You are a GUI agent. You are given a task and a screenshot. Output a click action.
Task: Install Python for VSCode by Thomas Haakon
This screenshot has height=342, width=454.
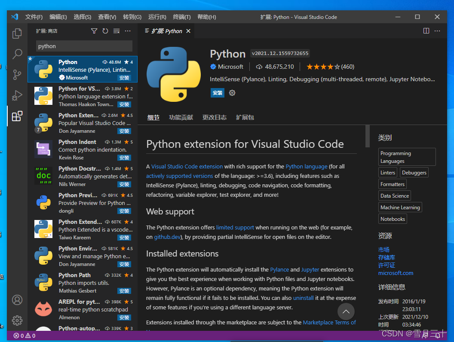(x=124, y=104)
